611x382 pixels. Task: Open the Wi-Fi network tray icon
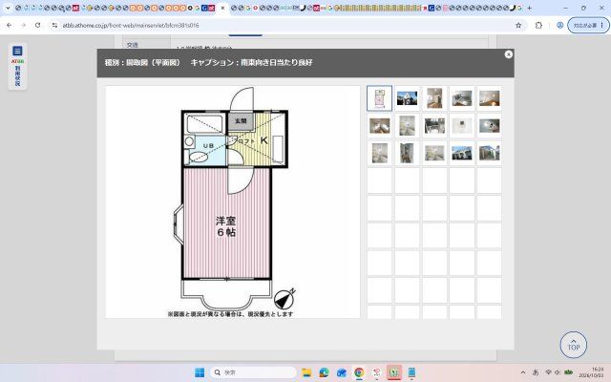[x=548, y=372]
